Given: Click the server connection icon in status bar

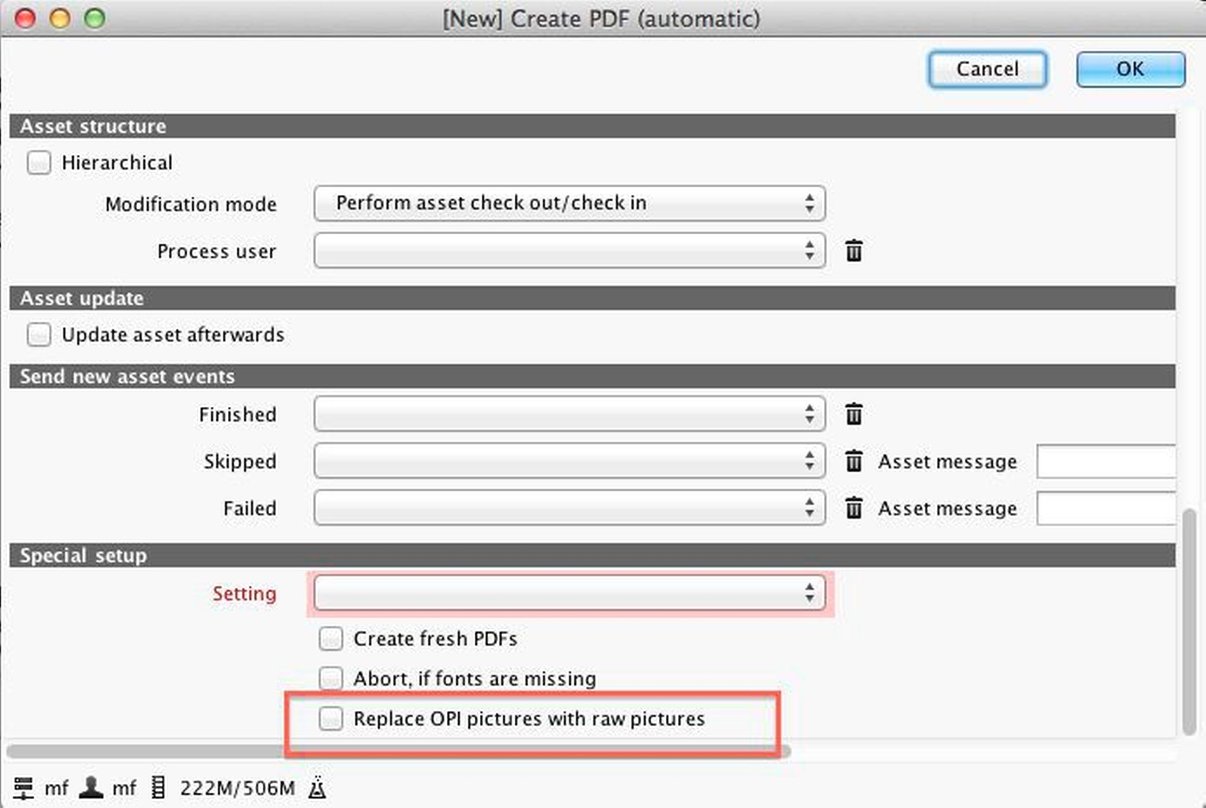Looking at the screenshot, I should click(x=25, y=787).
